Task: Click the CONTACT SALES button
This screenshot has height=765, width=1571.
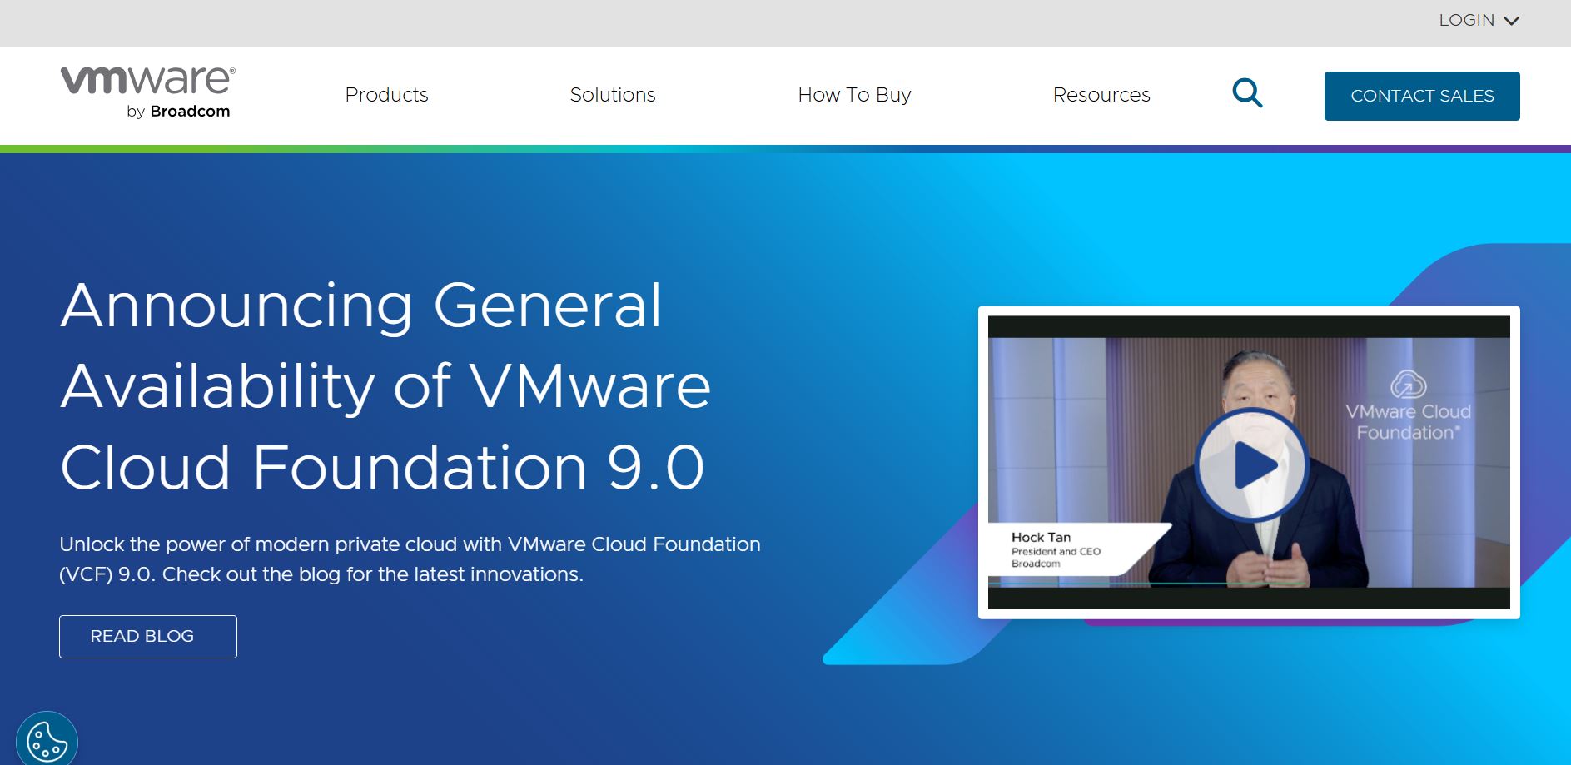Action: click(1422, 96)
